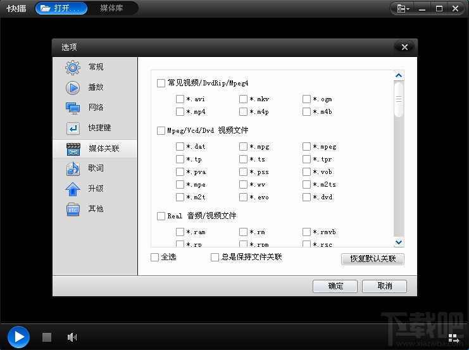The height and width of the screenshot is (350, 469).
Task: Select the 快捷键 hotkeys icon
Action: [x=73, y=128]
